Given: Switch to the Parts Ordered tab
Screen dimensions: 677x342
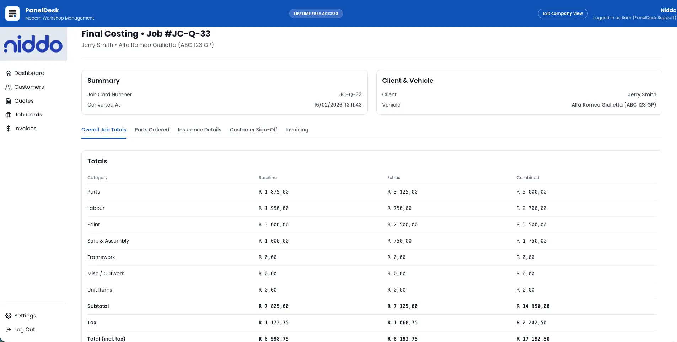Looking at the screenshot, I should pyautogui.click(x=152, y=130).
